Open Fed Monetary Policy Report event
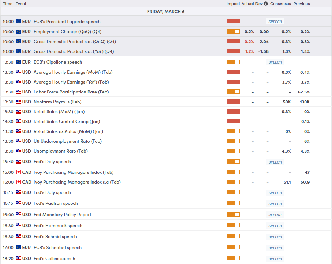 62,215
